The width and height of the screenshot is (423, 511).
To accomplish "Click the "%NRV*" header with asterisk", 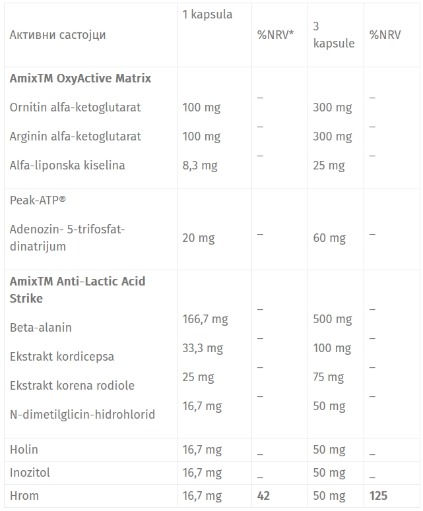I will tap(275, 35).
